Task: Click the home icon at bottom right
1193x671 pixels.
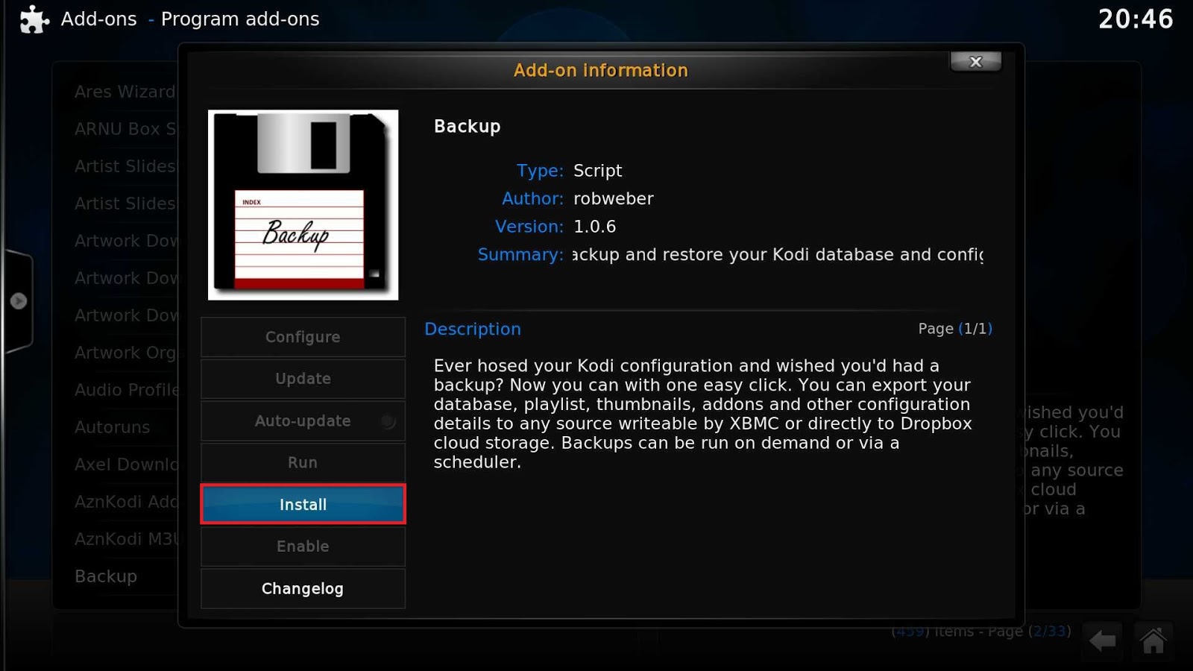Action: pyautogui.click(x=1152, y=640)
